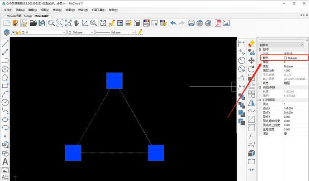Image resolution: width=309 pixels, height=181 pixels.
Task: Open the layer manager stack icon
Action: click(x=6, y=32)
